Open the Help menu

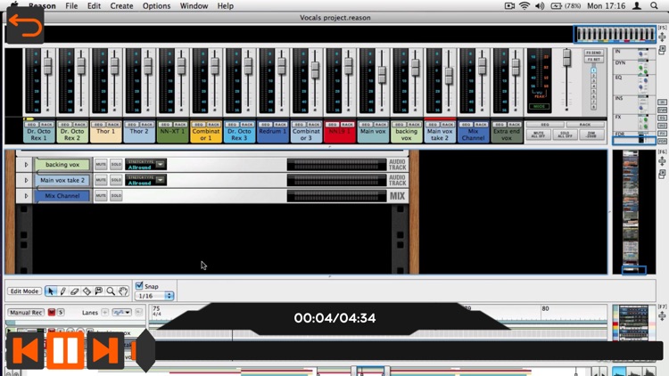point(226,6)
